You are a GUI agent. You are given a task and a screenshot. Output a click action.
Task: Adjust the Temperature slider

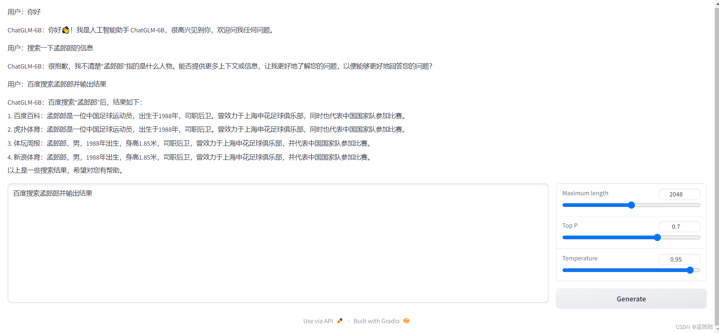coord(631,270)
